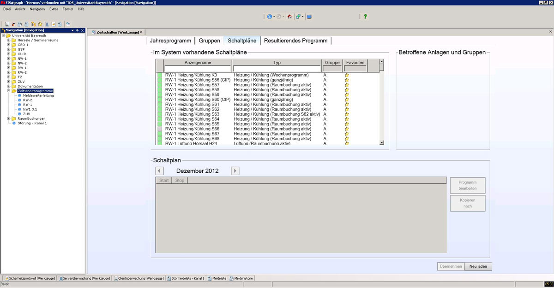This screenshot has height=288, width=554.
Task: Select Meldeweiterleitung in the navigation tree
Action: (38, 95)
